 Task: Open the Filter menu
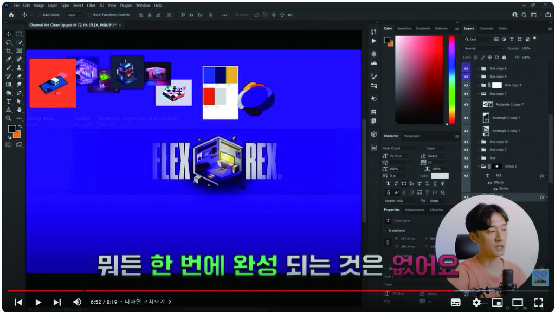pos(91,5)
